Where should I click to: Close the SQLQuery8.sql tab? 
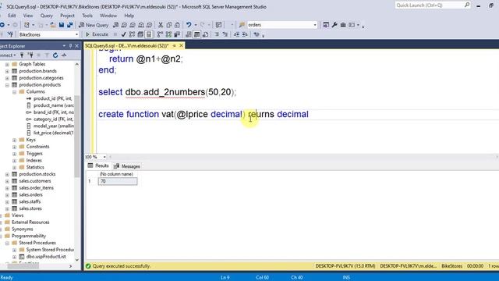[181, 45]
